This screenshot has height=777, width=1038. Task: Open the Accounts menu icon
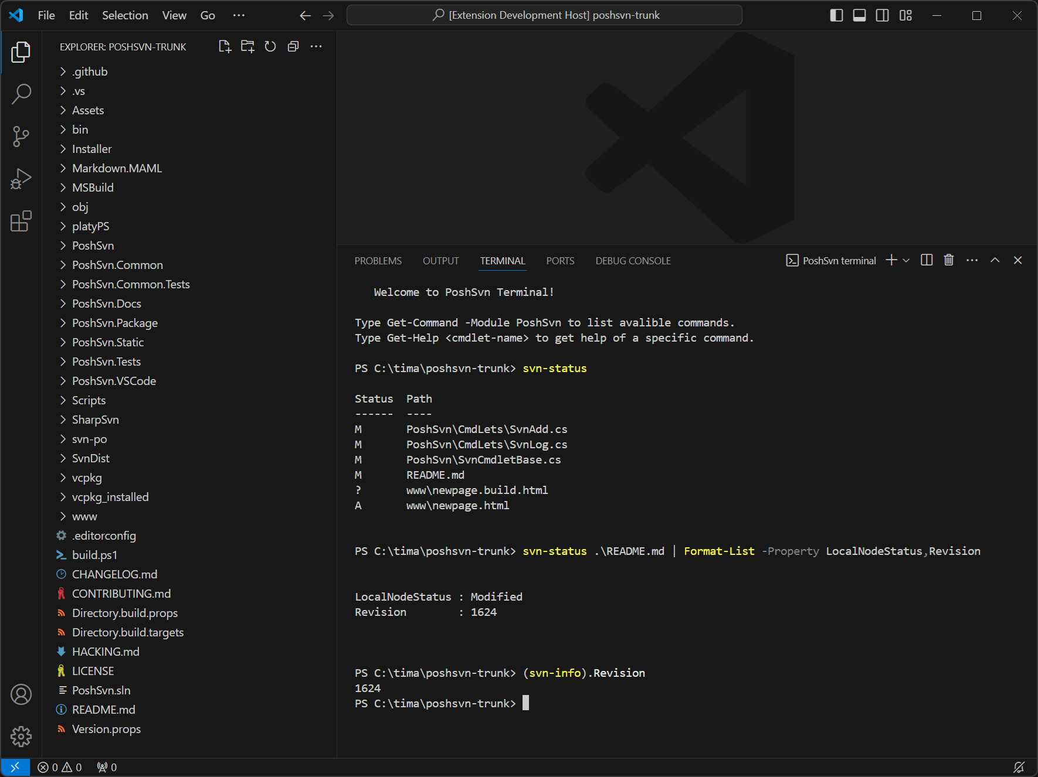[21, 694]
